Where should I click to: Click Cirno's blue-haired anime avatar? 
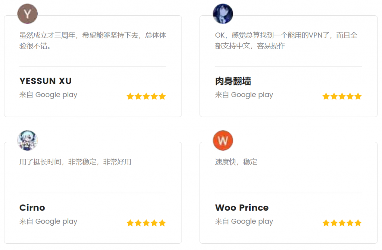[x=28, y=140]
